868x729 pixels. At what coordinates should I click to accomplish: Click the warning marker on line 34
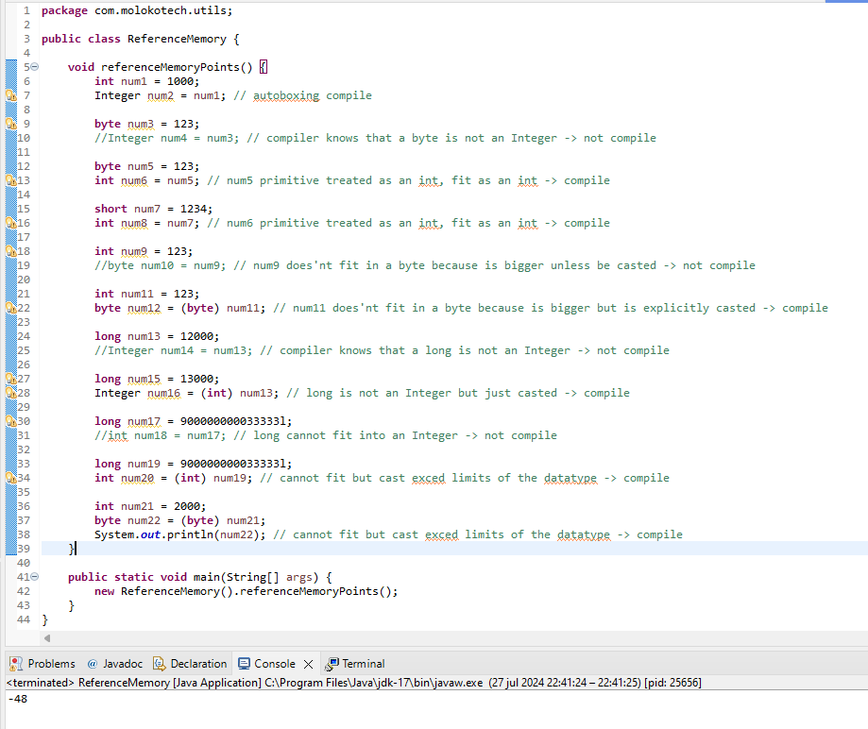tap(10, 478)
